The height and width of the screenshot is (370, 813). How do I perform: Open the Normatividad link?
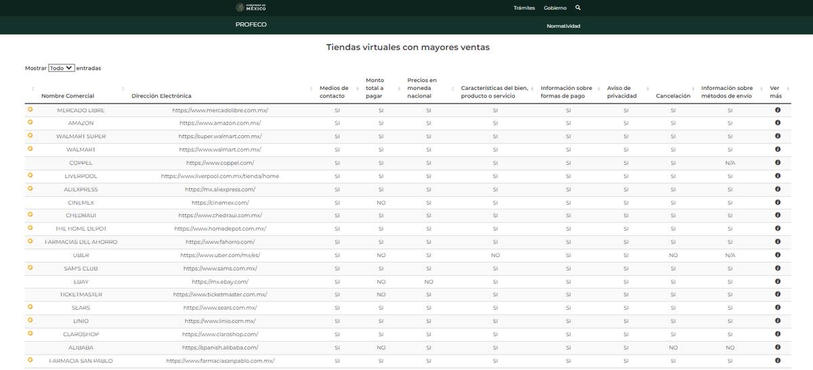coord(563,26)
